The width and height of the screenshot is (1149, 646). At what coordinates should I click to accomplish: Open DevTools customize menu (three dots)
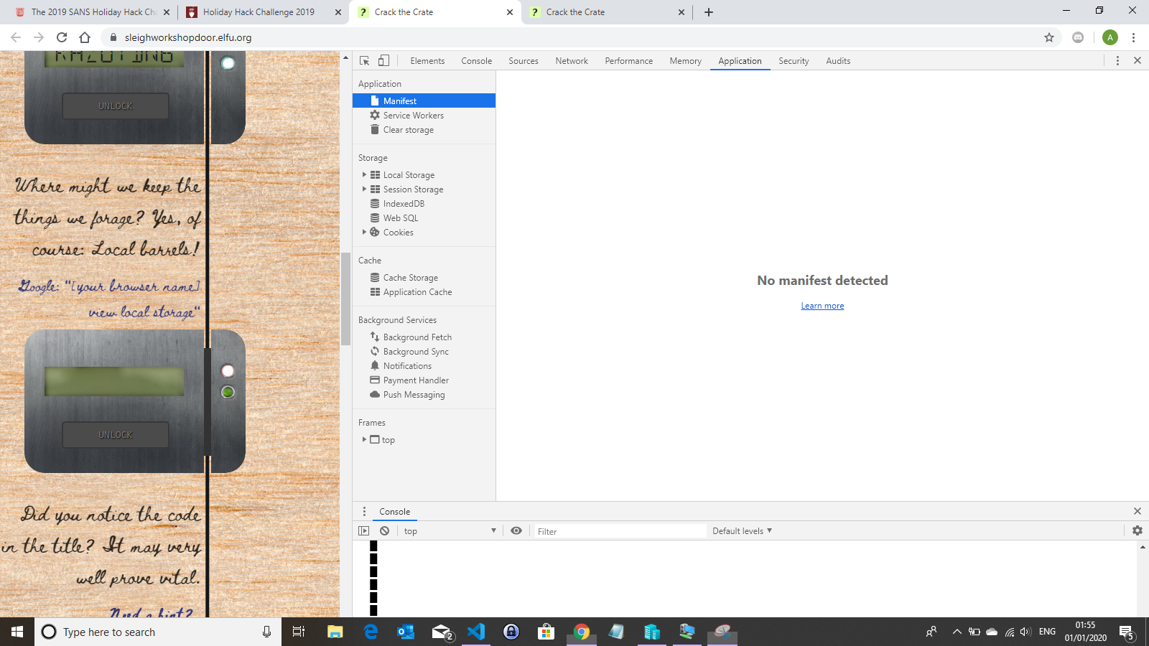coord(1117,61)
